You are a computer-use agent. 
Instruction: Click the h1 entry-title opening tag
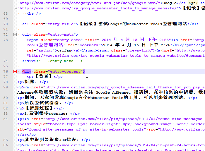coord(50,24)
